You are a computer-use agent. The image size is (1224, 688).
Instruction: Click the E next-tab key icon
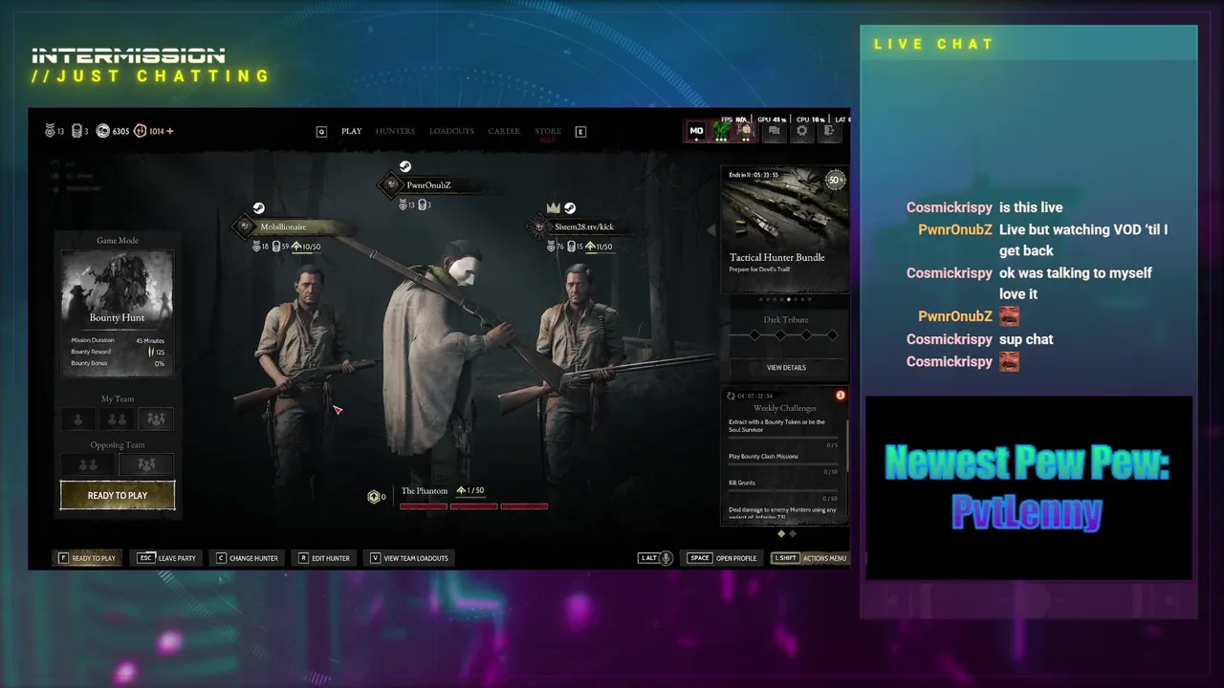(x=580, y=132)
